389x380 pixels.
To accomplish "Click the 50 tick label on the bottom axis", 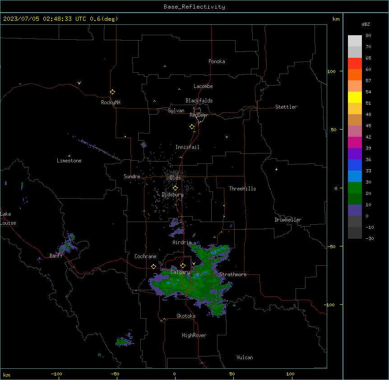I will pos(232,374).
